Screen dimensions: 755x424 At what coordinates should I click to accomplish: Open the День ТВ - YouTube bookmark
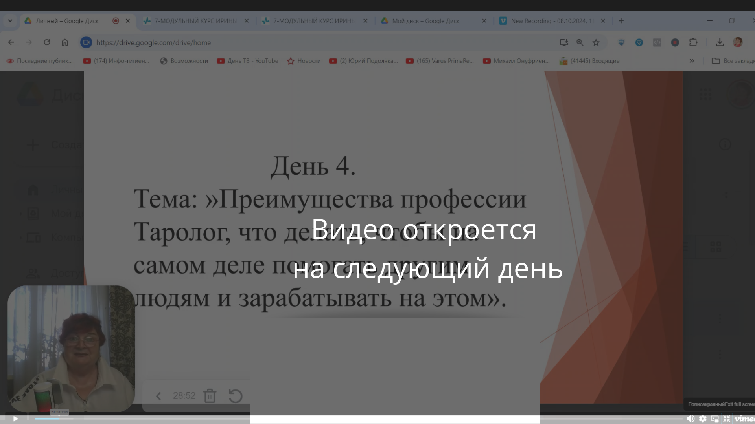pyautogui.click(x=247, y=61)
